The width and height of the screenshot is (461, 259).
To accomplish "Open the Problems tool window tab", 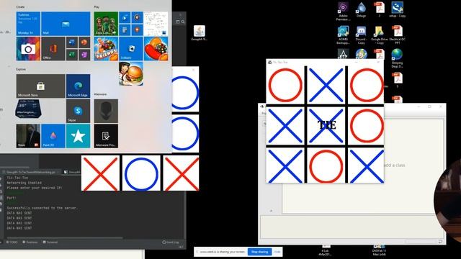I will 30,242.
